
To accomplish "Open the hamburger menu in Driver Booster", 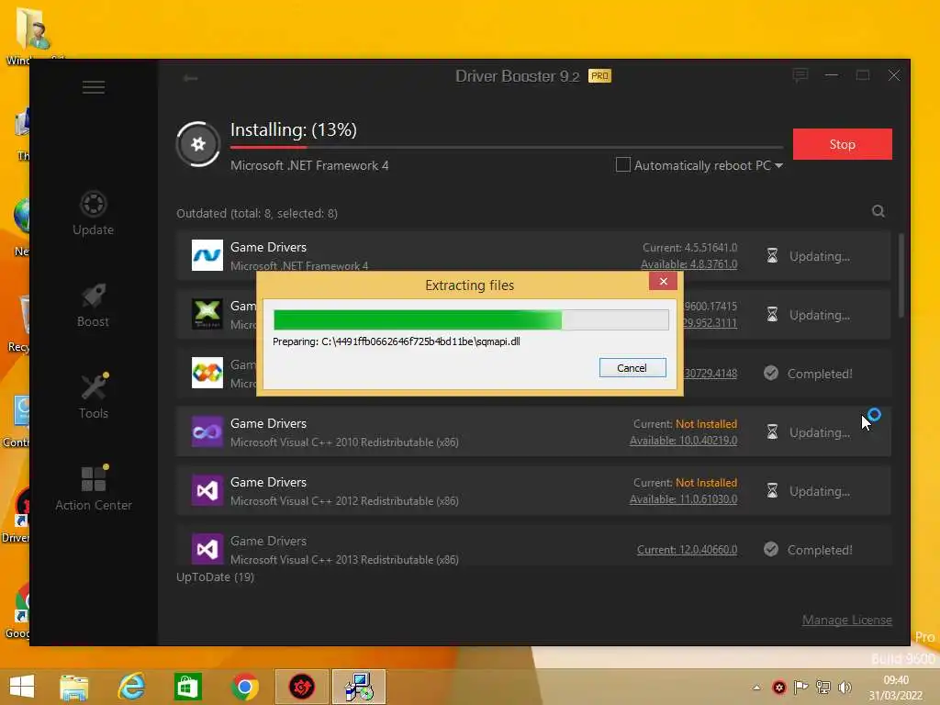I will click(94, 87).
